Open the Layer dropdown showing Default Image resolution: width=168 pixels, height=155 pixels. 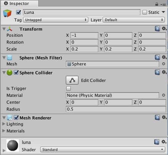click(134, 20)
